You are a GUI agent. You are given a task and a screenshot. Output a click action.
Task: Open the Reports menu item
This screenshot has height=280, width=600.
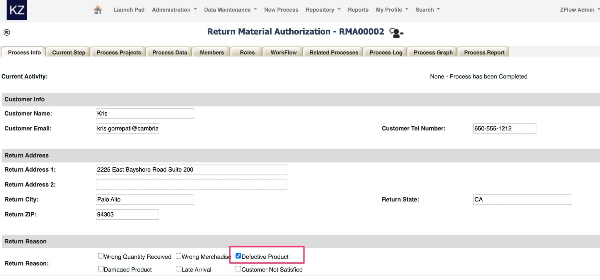(x=358, y=10)
